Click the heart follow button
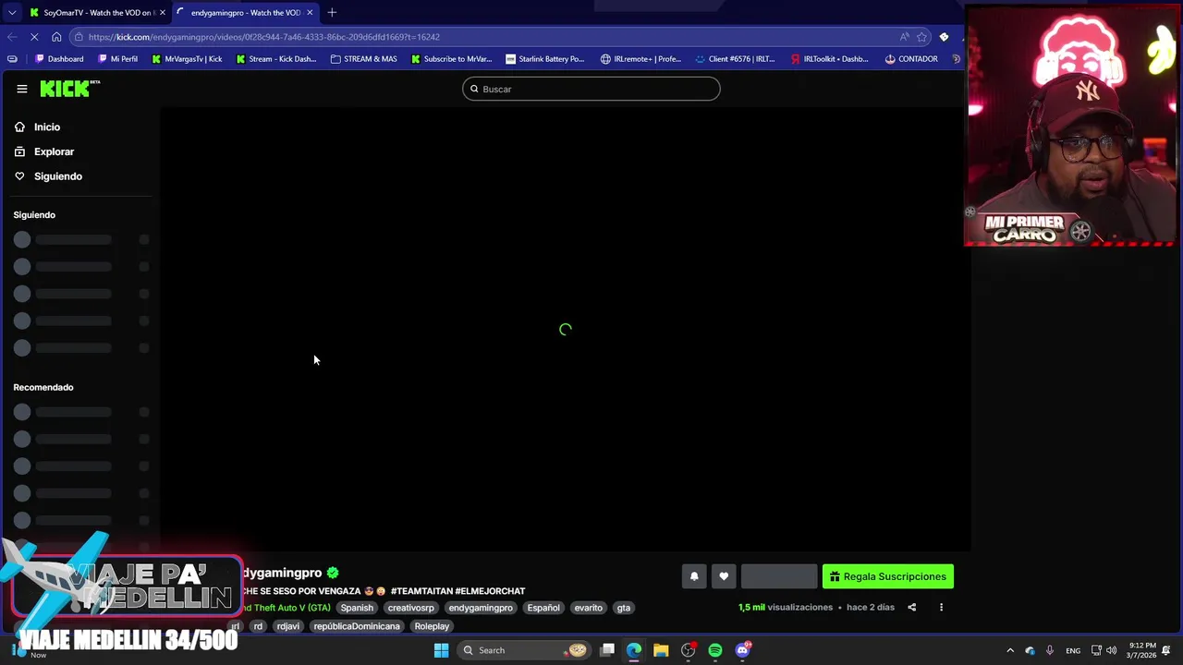Viewport: 1183px width, 665px height. [724, 576]
